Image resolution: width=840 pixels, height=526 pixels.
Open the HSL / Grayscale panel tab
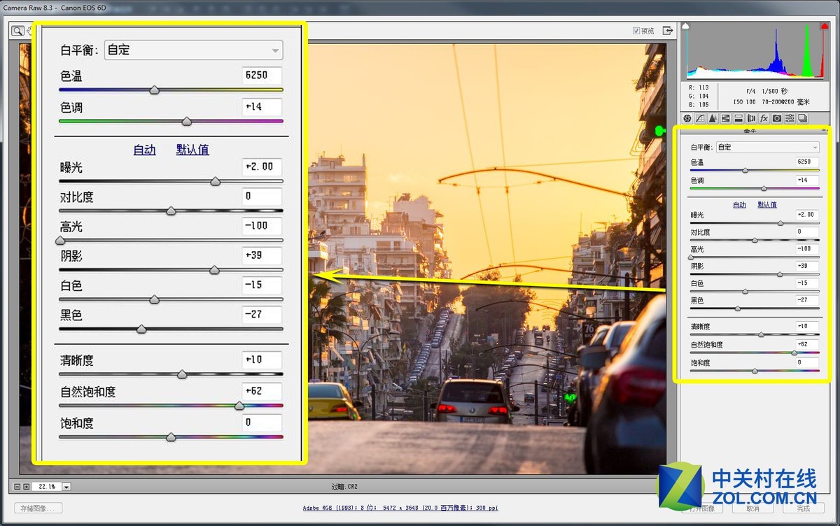pyautogui.click(x=725, y=119)
